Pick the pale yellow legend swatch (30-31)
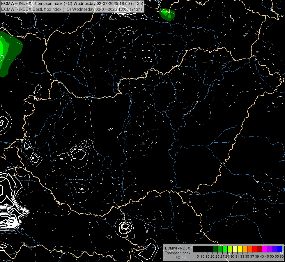This screenshot has height=262, width=285. click(235, 249)
